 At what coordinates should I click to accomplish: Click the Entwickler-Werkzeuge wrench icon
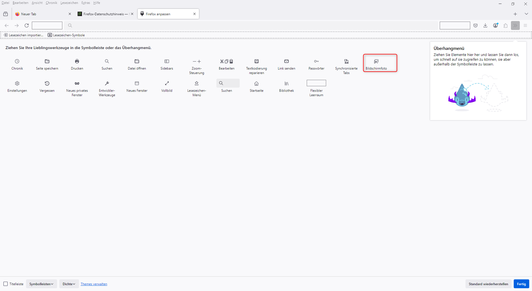coord(107,83)
